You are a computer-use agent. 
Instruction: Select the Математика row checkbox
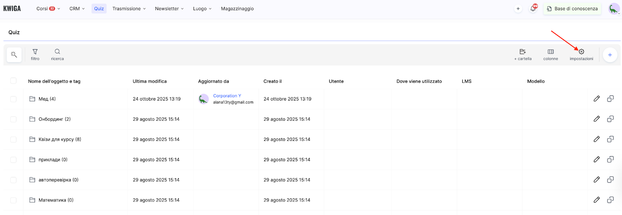(x=13, y=200)
